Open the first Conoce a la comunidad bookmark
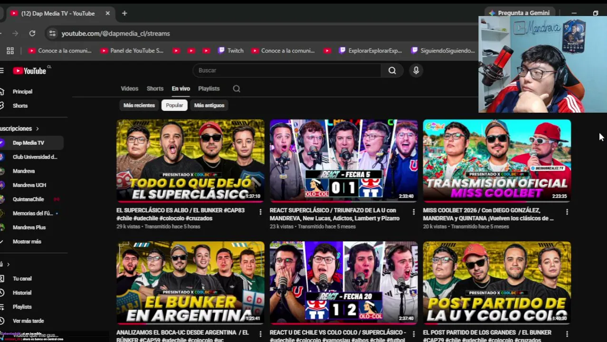Image resolution: width=607 pixels, height=342 pixels. tap(60, 50)
